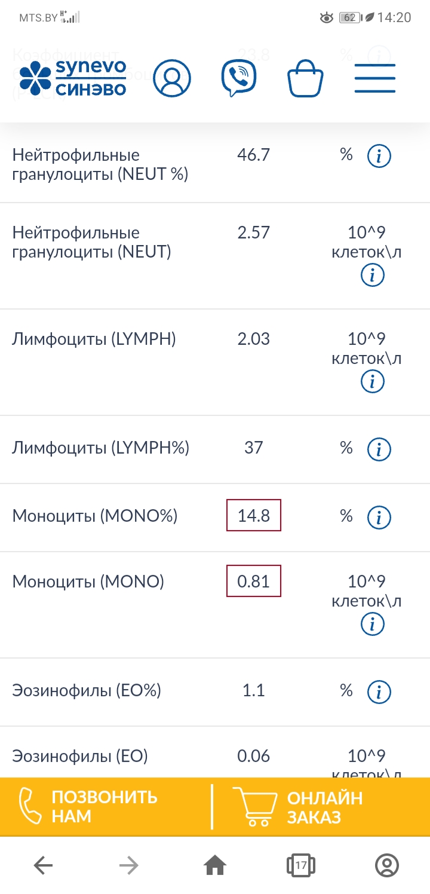Viewport: 430px width, 894px height.
Task: Navigate back with browser back arrow
Action: coord(43,865)
